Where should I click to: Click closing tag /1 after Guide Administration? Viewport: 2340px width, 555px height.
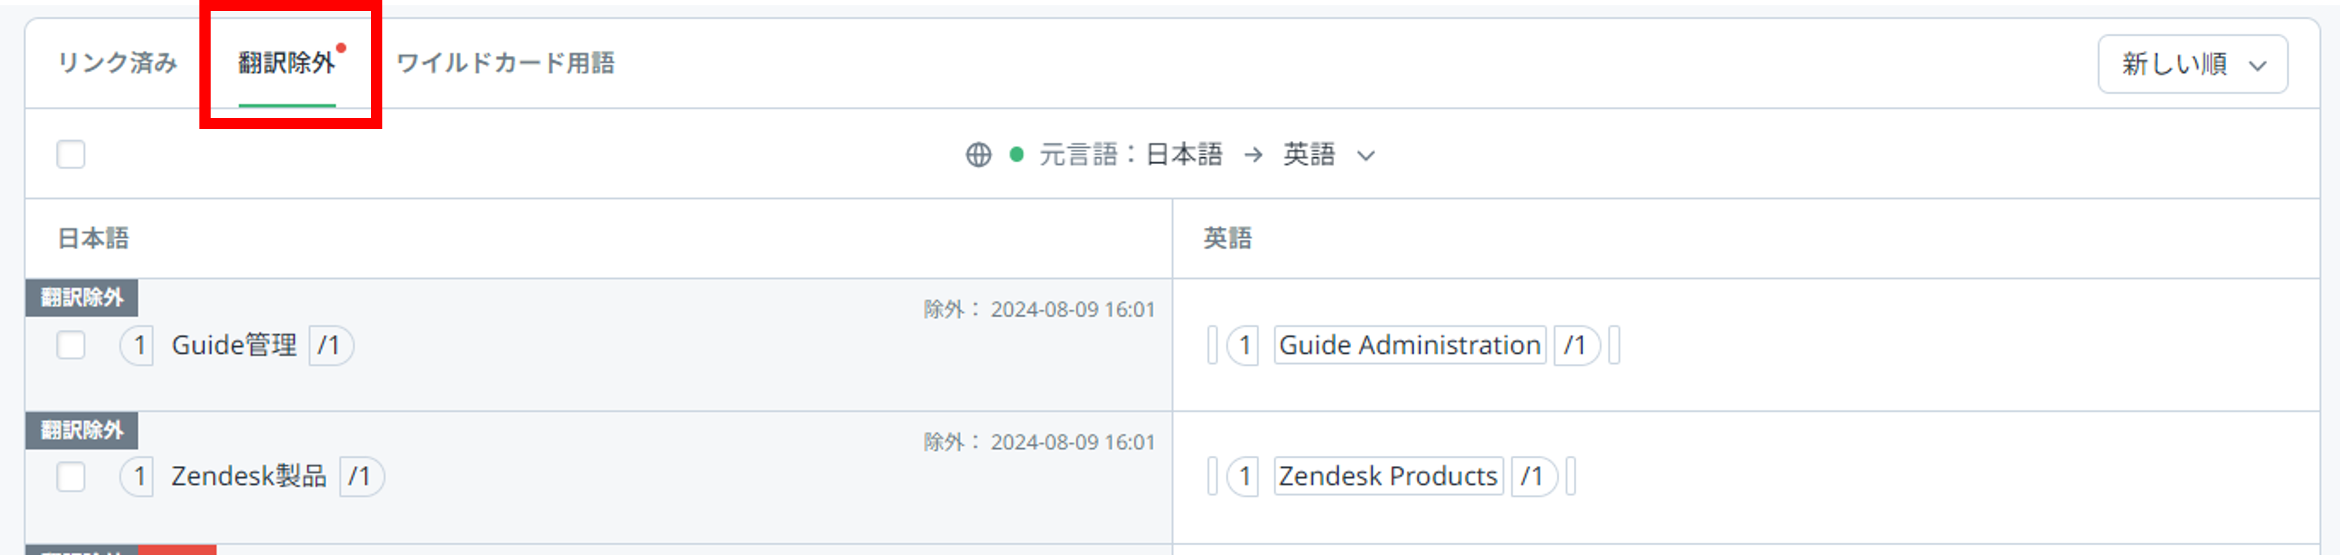[x=1576, y=346]
